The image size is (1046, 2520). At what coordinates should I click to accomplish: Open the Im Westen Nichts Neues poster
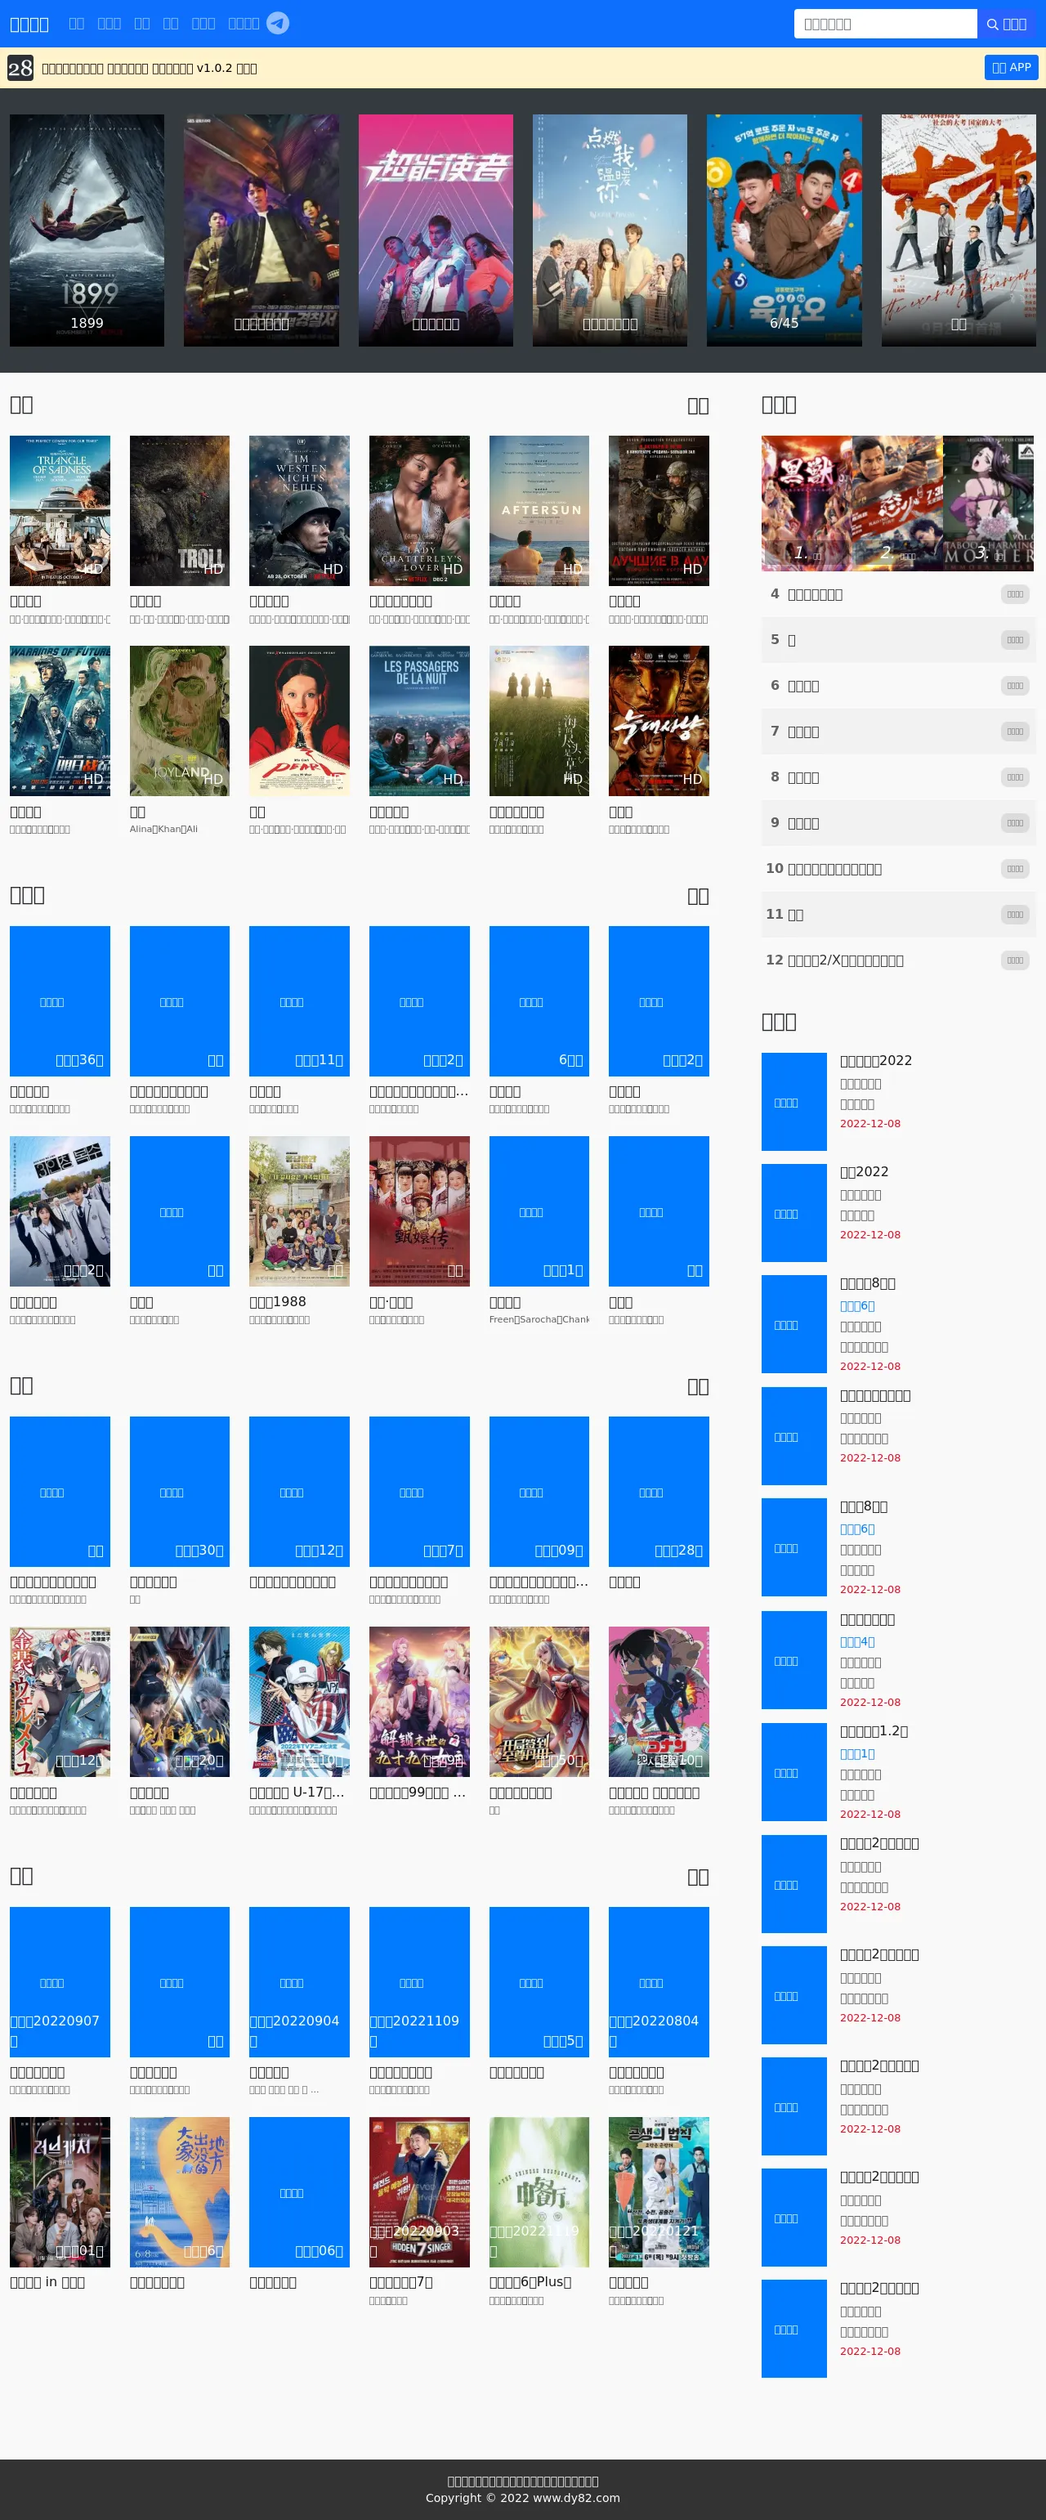[x=299, y=511]
